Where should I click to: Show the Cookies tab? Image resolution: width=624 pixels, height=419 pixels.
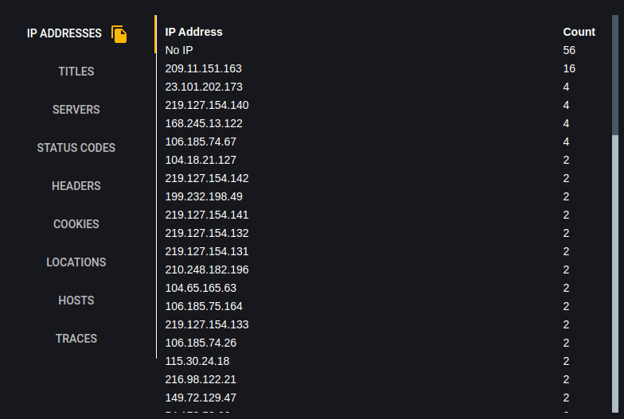coord(76,224)
